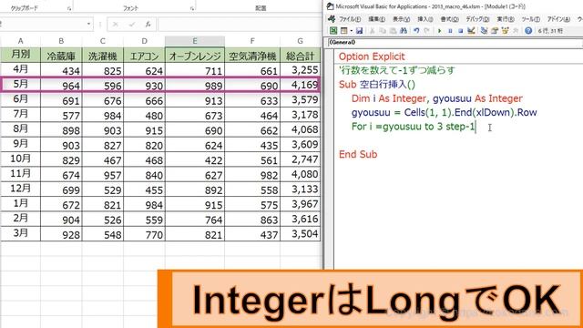This screenshot has width=583, height=328.
Task: Click the Insert UserForm icon in VBA toolbar
Action: click(344, 30)
